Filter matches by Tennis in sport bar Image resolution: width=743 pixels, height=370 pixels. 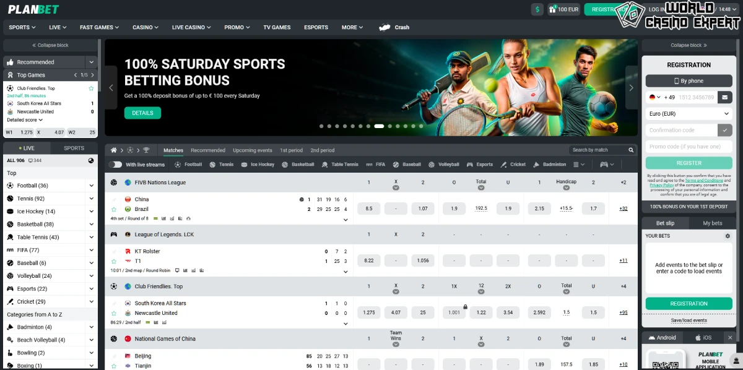[x=222, y=165]
